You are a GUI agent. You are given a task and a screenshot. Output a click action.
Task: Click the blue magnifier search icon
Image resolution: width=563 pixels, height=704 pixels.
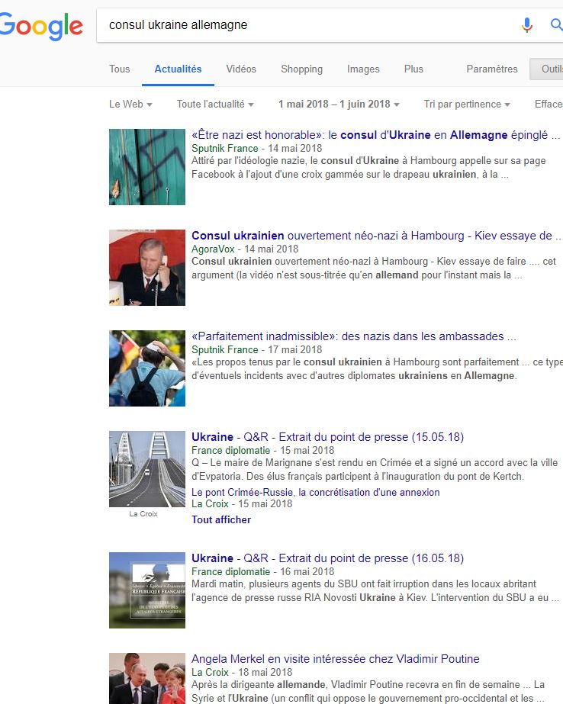coord(557,24)
